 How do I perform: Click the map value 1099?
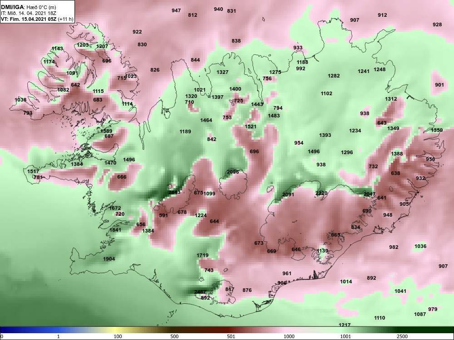[x=209, y=194]
